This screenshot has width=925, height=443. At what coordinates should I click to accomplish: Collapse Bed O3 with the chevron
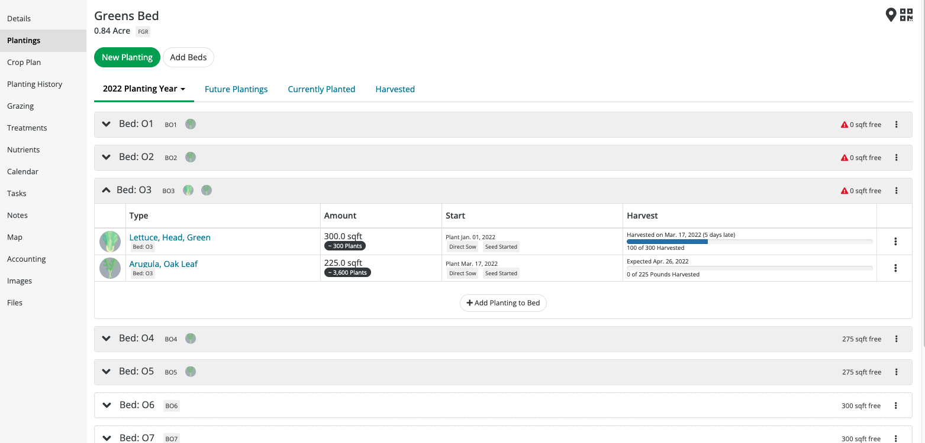point(106,190)
